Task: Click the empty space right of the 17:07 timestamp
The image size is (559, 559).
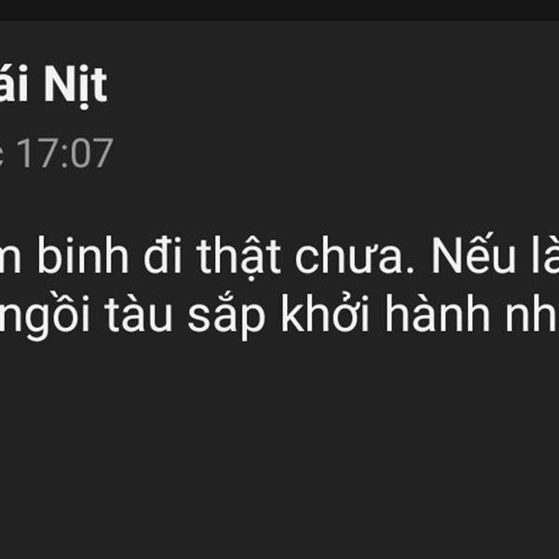Action: [x=335, y=153]
